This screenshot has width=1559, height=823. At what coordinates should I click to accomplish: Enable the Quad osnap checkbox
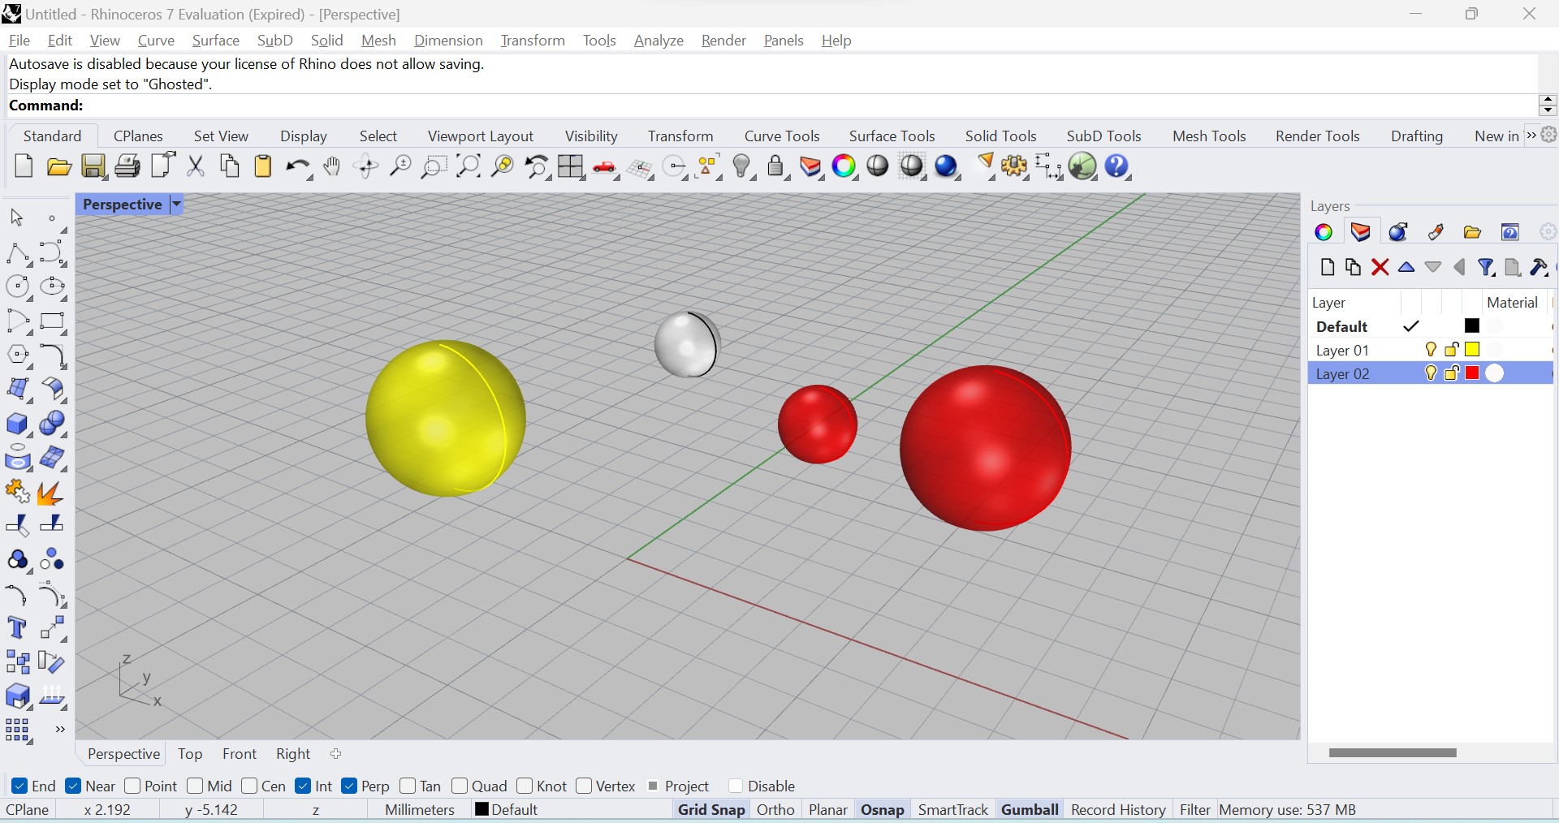pos(460,786)
